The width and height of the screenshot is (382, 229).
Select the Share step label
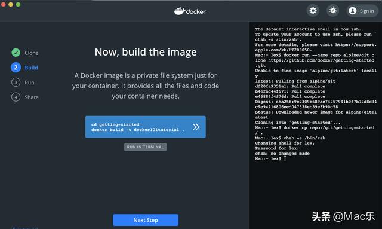pos(32,97)
